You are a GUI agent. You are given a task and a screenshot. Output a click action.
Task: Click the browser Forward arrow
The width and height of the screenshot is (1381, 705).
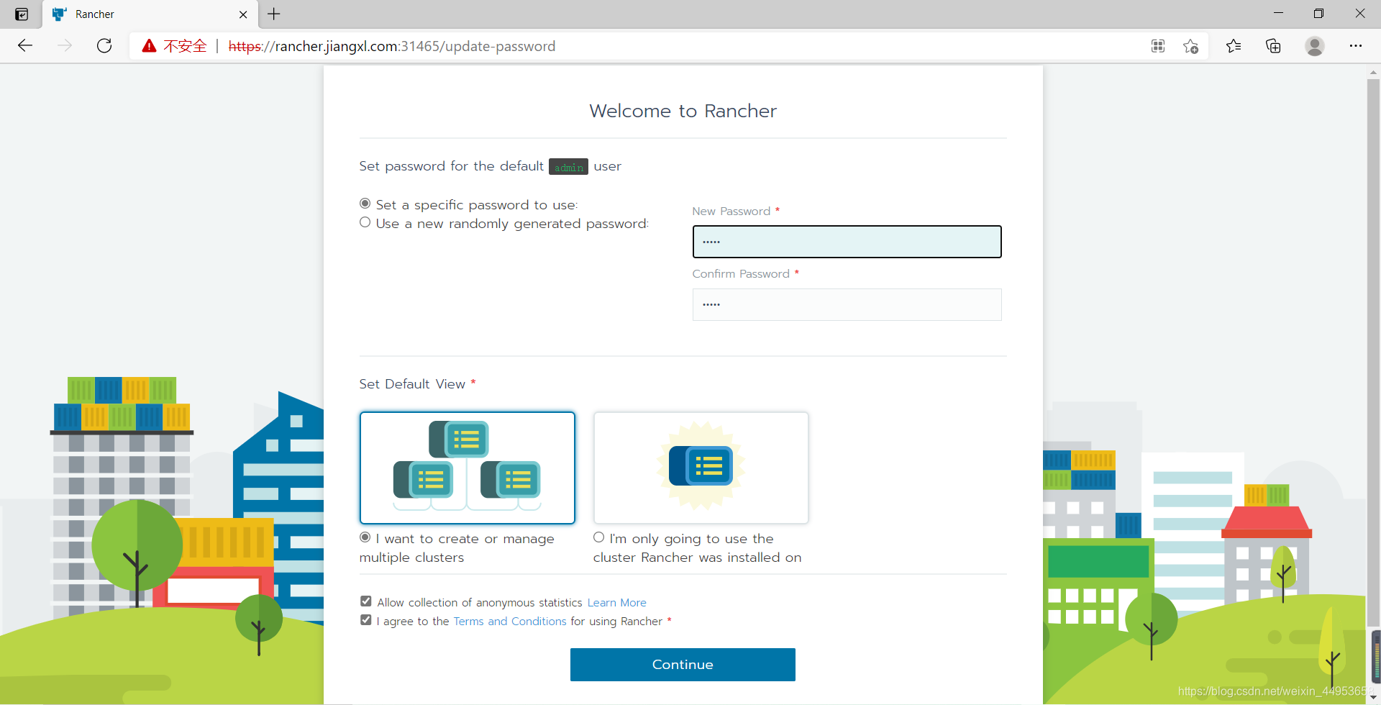[x=65, y=46]
